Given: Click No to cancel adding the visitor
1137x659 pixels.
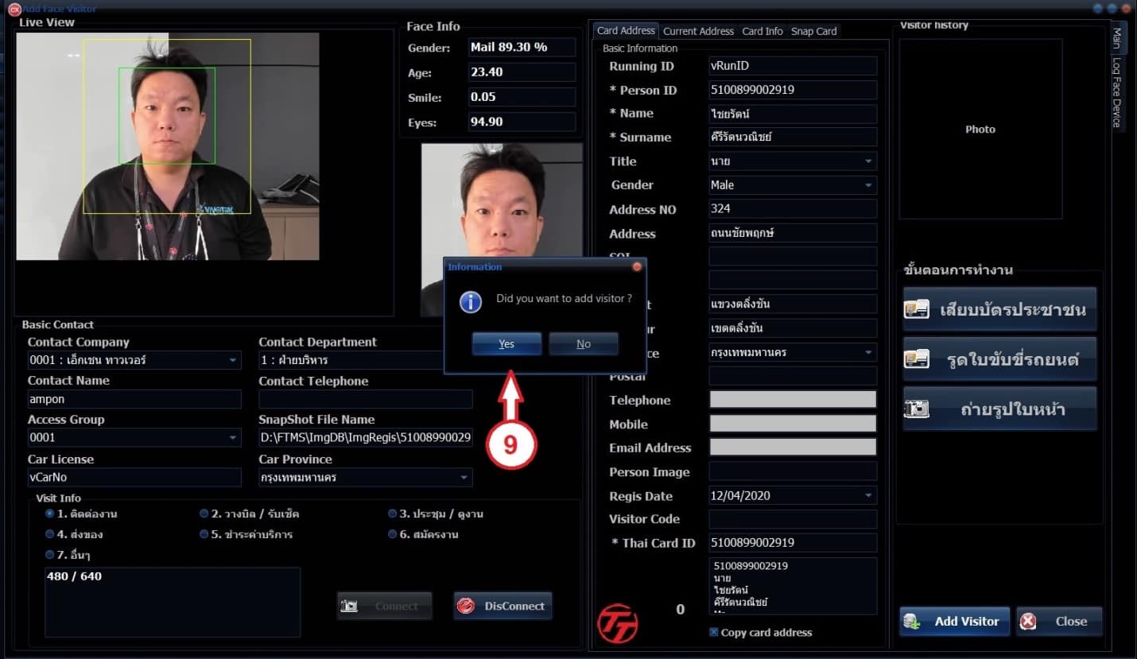Looking at the screenshot, I should (584, 343).
